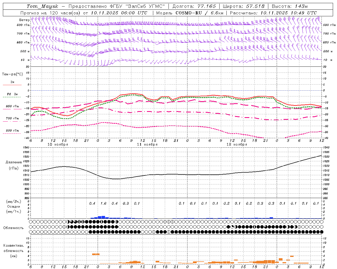Screen dimensions: 337x269
Task: Click the '2м' temperature legend line sample
Action: (12, 85)
